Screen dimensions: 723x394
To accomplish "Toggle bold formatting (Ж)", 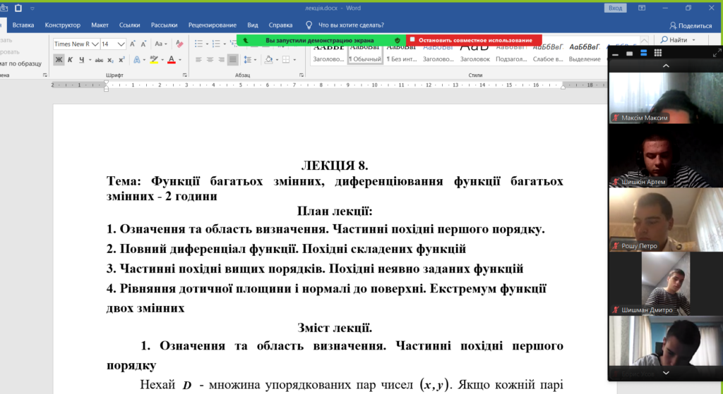I will pos(59,60).
